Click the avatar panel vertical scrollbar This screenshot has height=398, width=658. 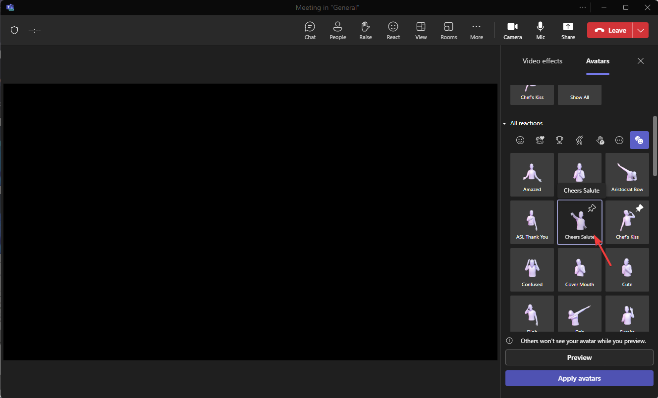pyautogui.click(x=655, y=146)
